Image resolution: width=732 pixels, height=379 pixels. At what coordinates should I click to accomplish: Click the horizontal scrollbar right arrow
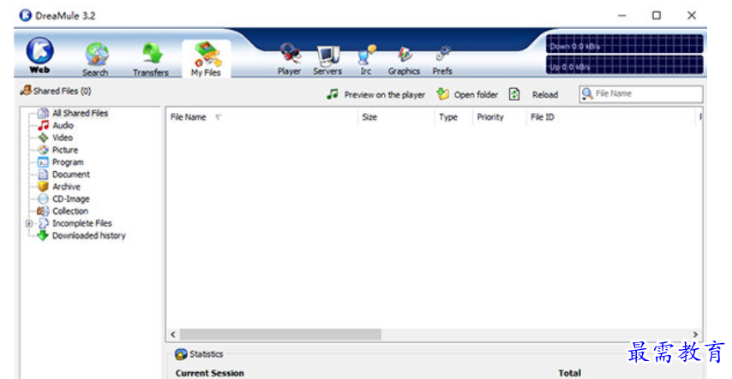point(695,335)
